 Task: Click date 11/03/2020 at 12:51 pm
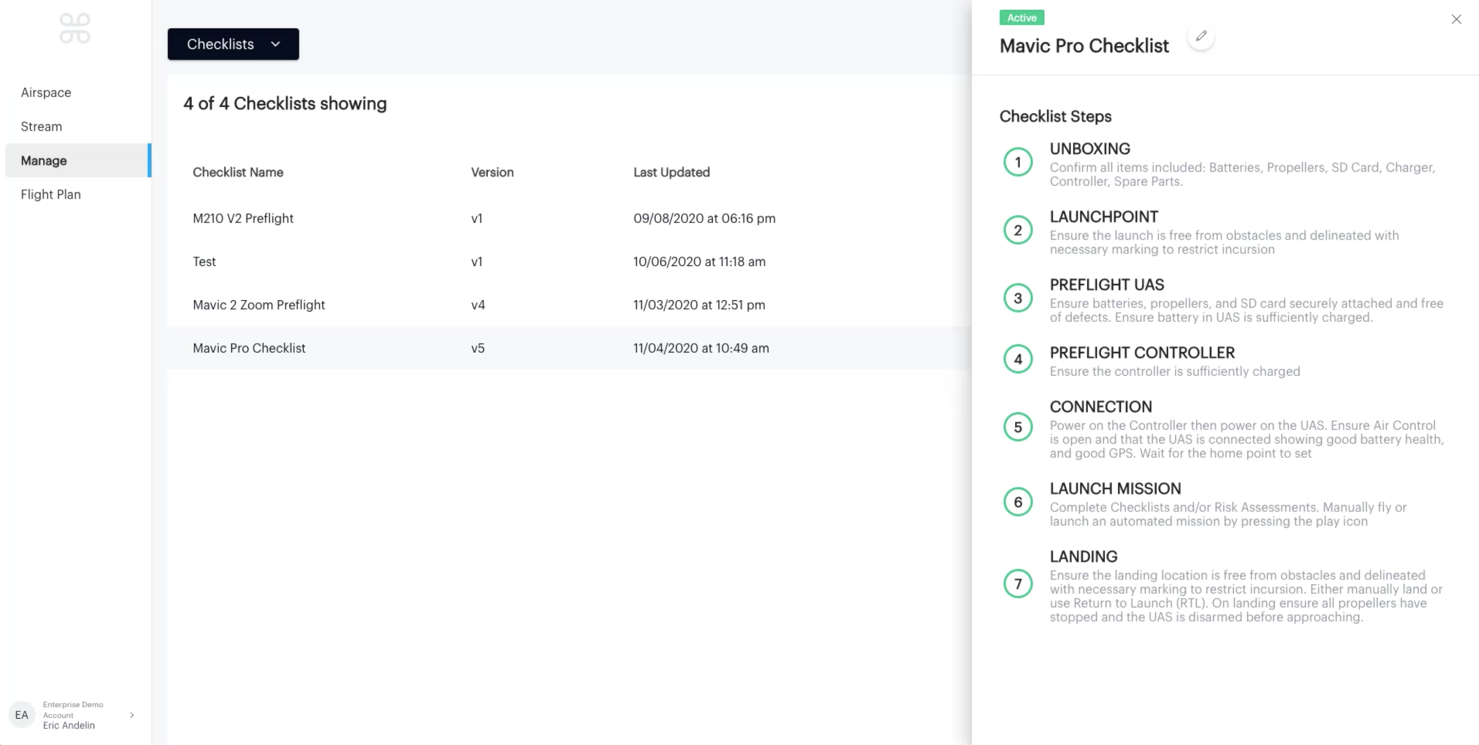[x=699, y=305]
